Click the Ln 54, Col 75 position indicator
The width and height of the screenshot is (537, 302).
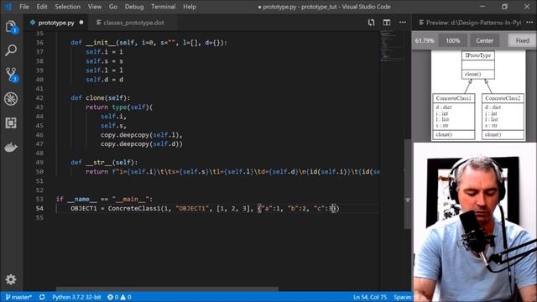pyautogui.click(x=370, y=297)
